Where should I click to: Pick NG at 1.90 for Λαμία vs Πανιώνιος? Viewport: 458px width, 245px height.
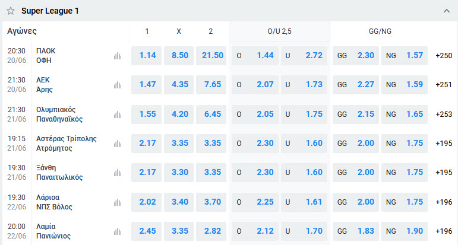[x=405, y=231]
